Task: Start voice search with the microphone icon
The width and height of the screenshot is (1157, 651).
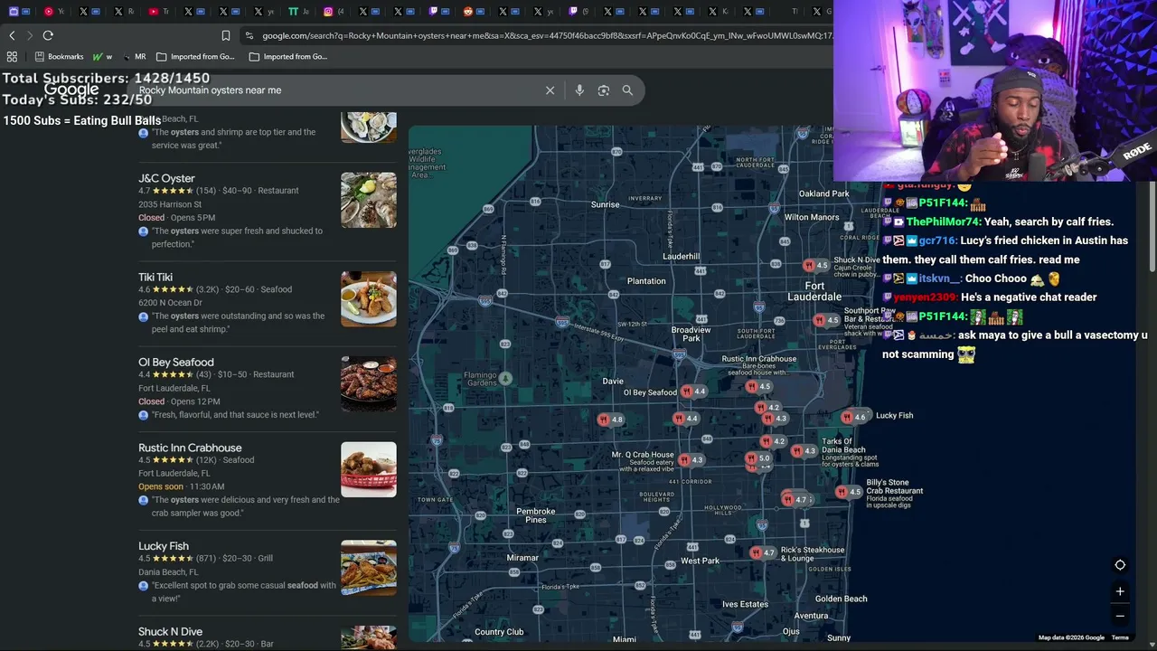Action: pos(579,90)
